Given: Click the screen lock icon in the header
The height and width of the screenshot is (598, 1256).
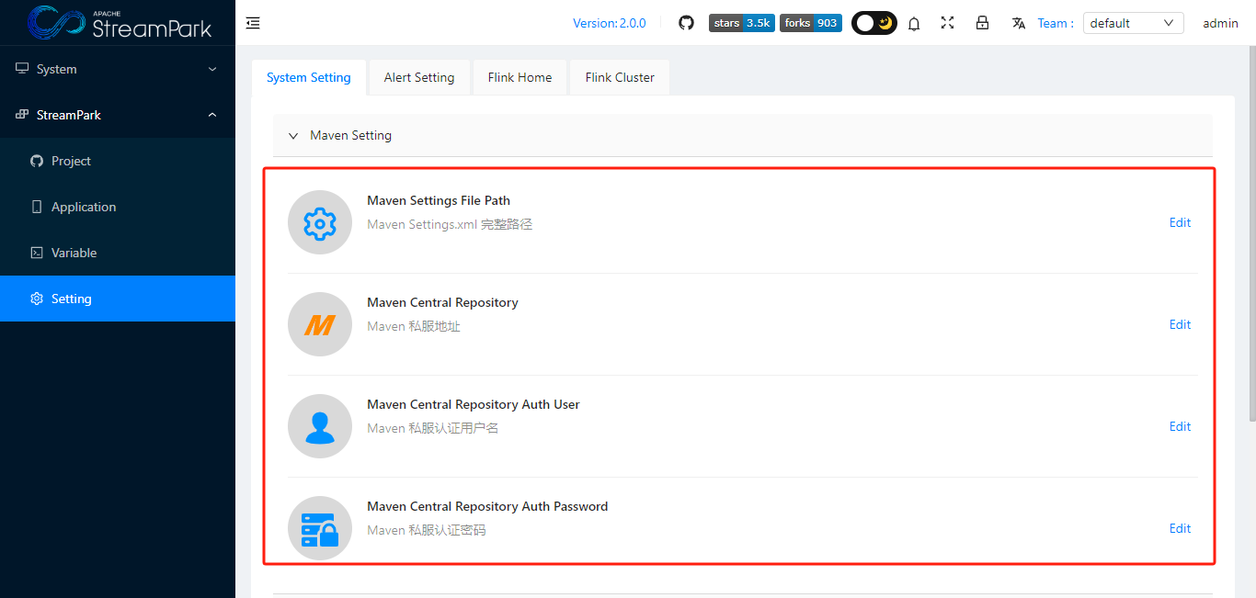Looking at the screenshot, I should coord(983,23).
